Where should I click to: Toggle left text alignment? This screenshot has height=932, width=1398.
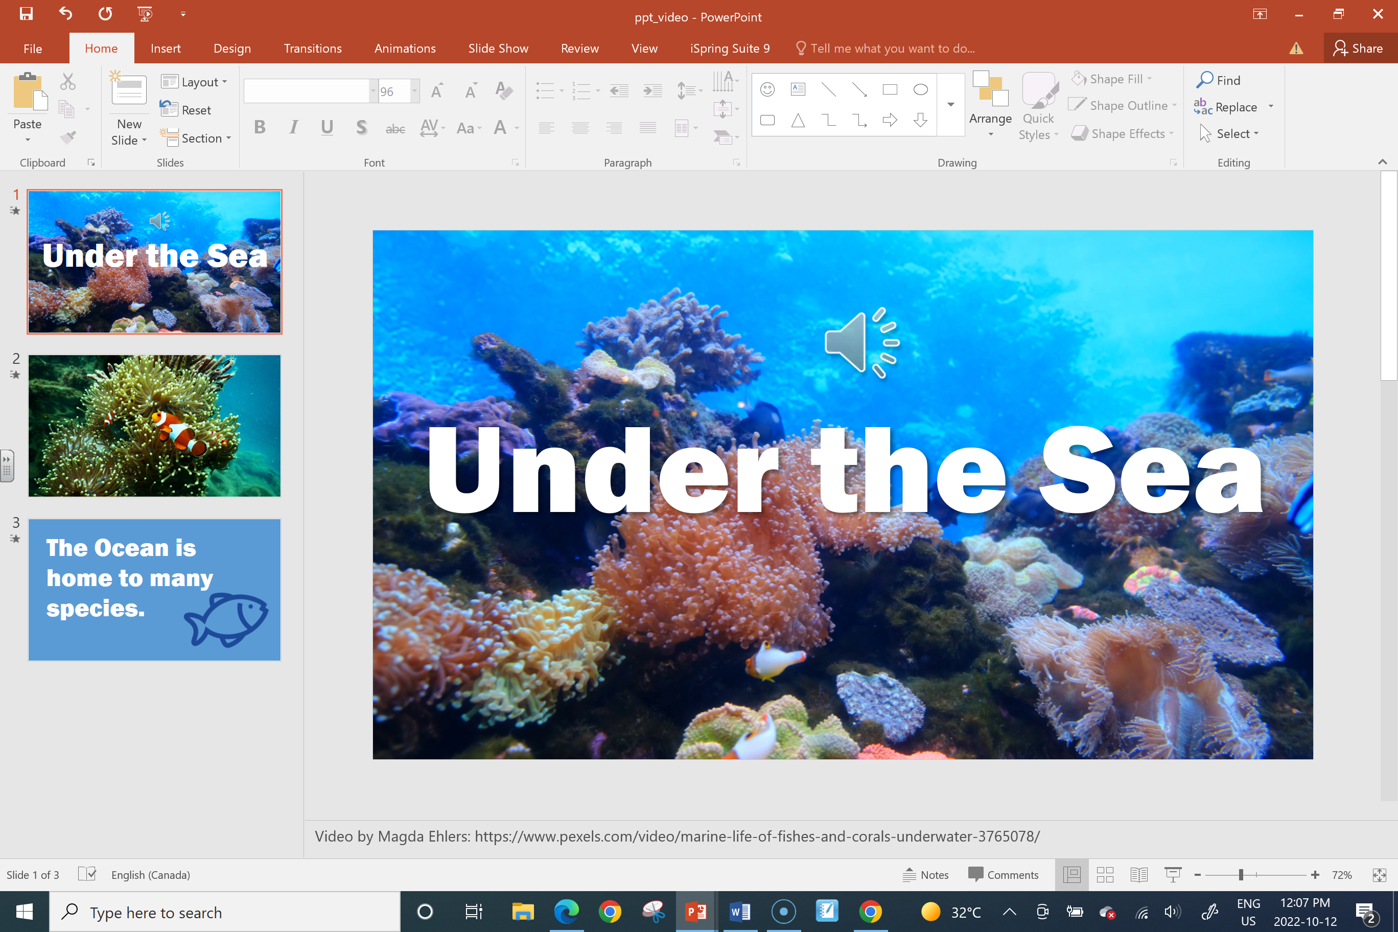coord(546,127)
